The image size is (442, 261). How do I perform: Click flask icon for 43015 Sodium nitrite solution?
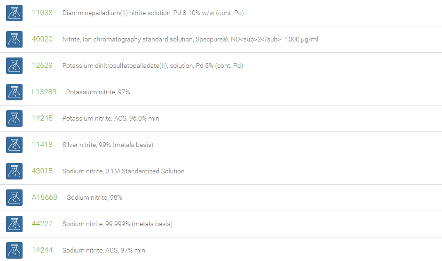(x=15, y=171)
